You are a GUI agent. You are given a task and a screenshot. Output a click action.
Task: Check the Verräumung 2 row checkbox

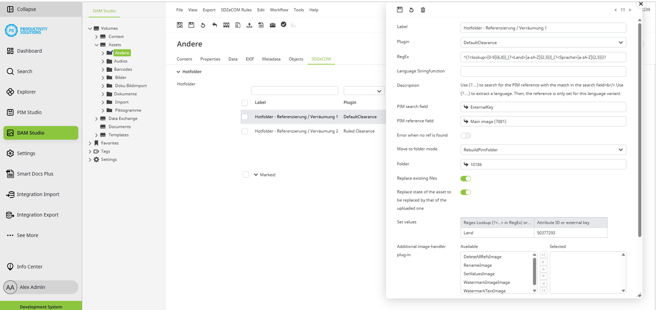coord(245,131)
